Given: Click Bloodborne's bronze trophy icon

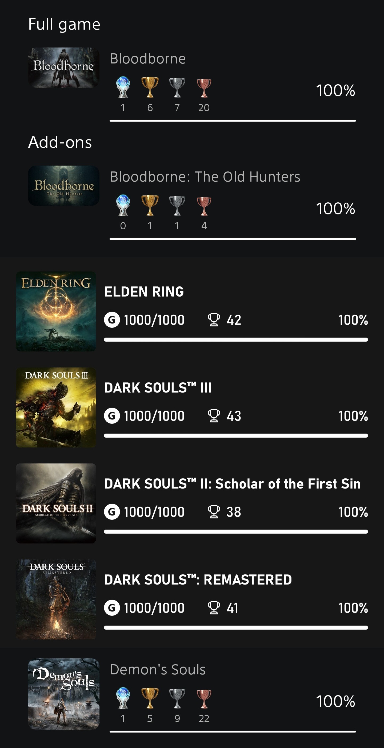Looking at the screenshot, I should pos(204,88).
